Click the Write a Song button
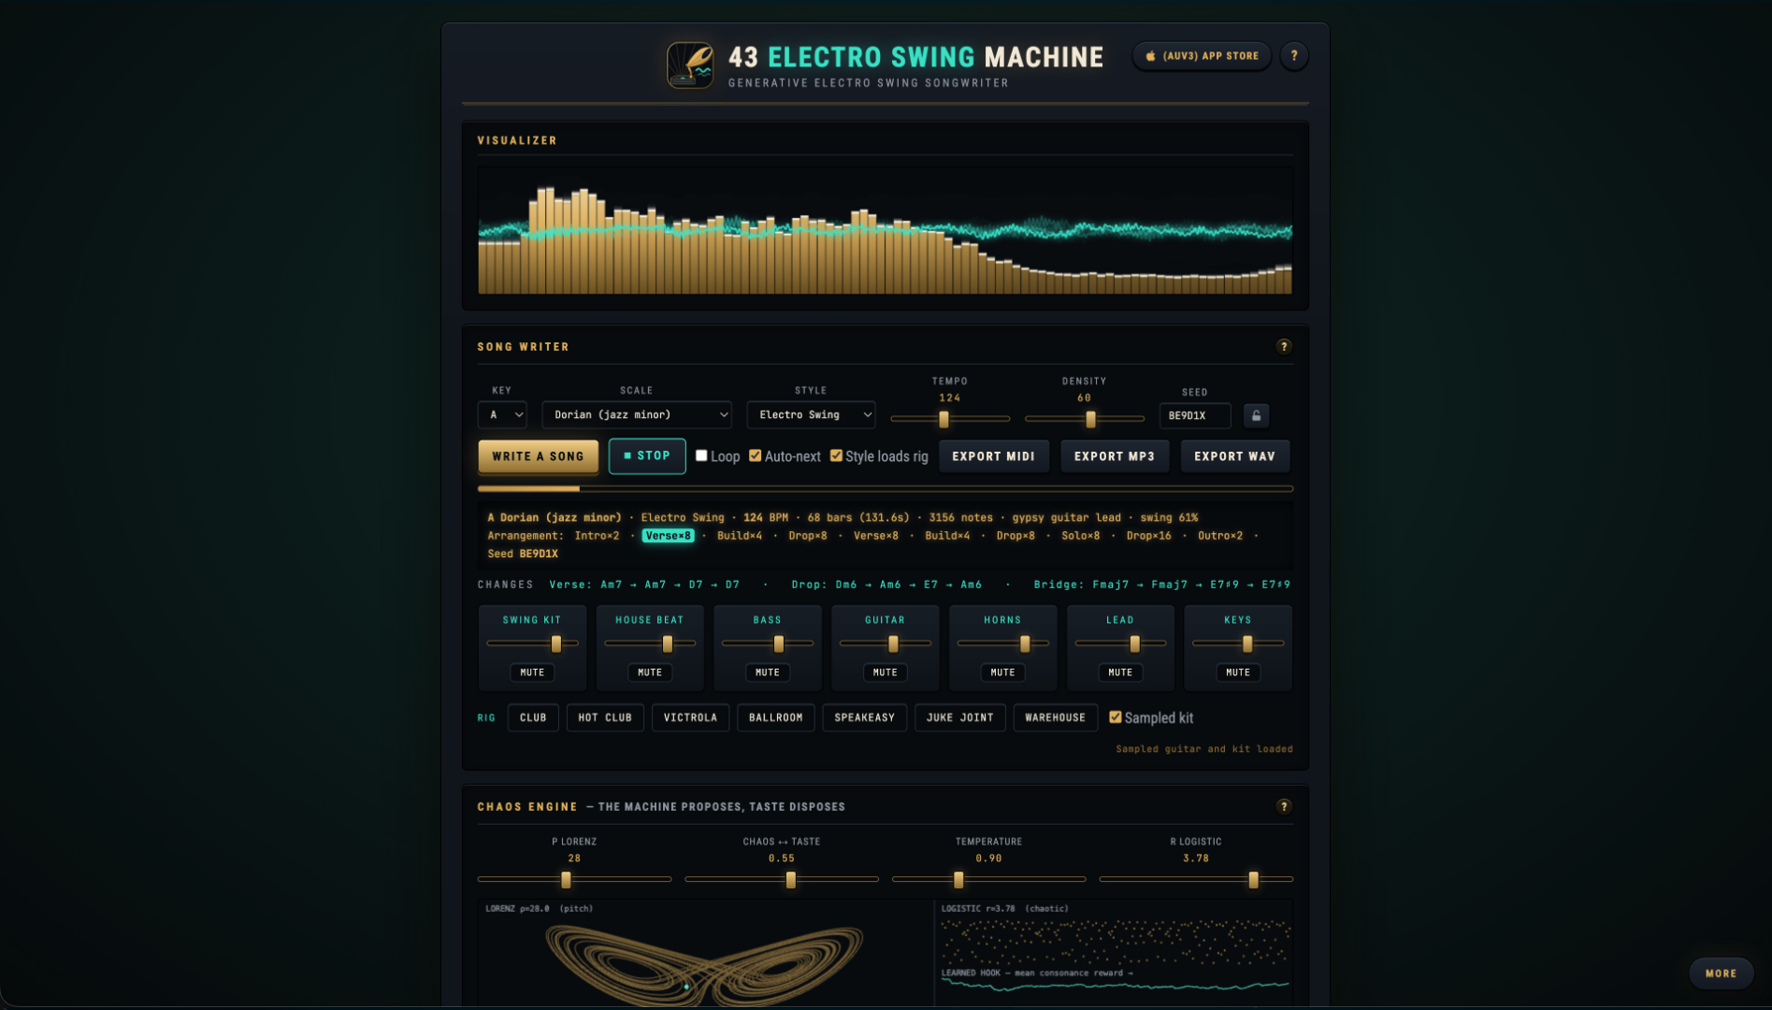1772x1010 pixels. (539, 456)
